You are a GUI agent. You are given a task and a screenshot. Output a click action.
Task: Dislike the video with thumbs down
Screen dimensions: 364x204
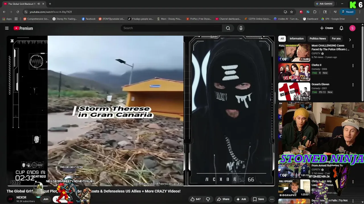(208, 199)
